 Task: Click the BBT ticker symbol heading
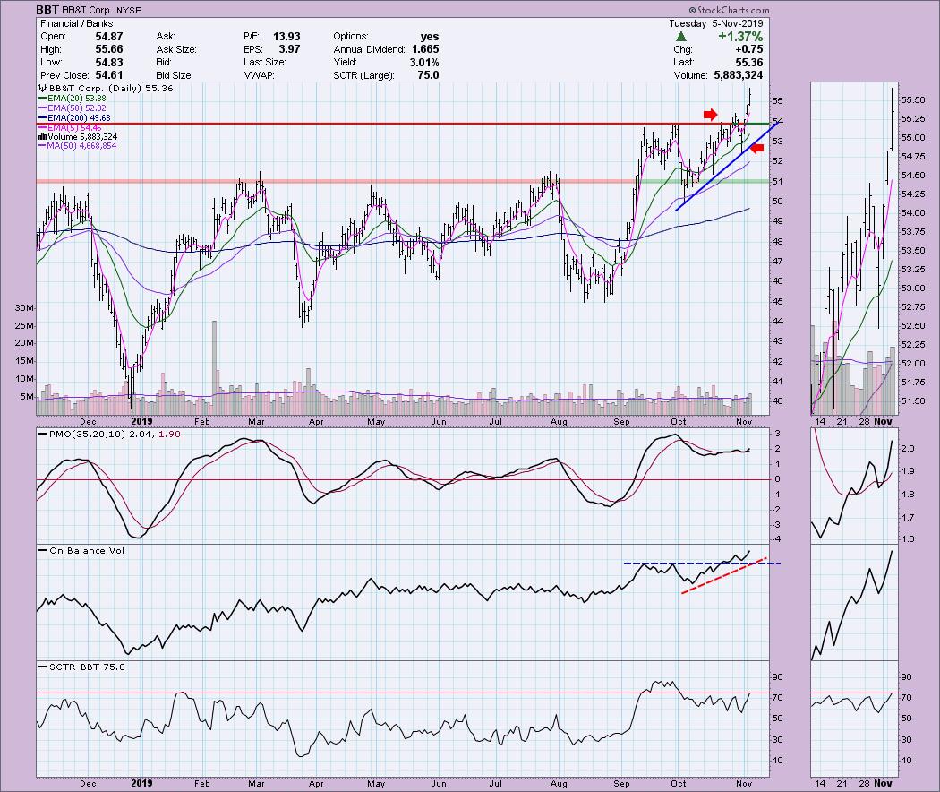click(x=47, y=10)
